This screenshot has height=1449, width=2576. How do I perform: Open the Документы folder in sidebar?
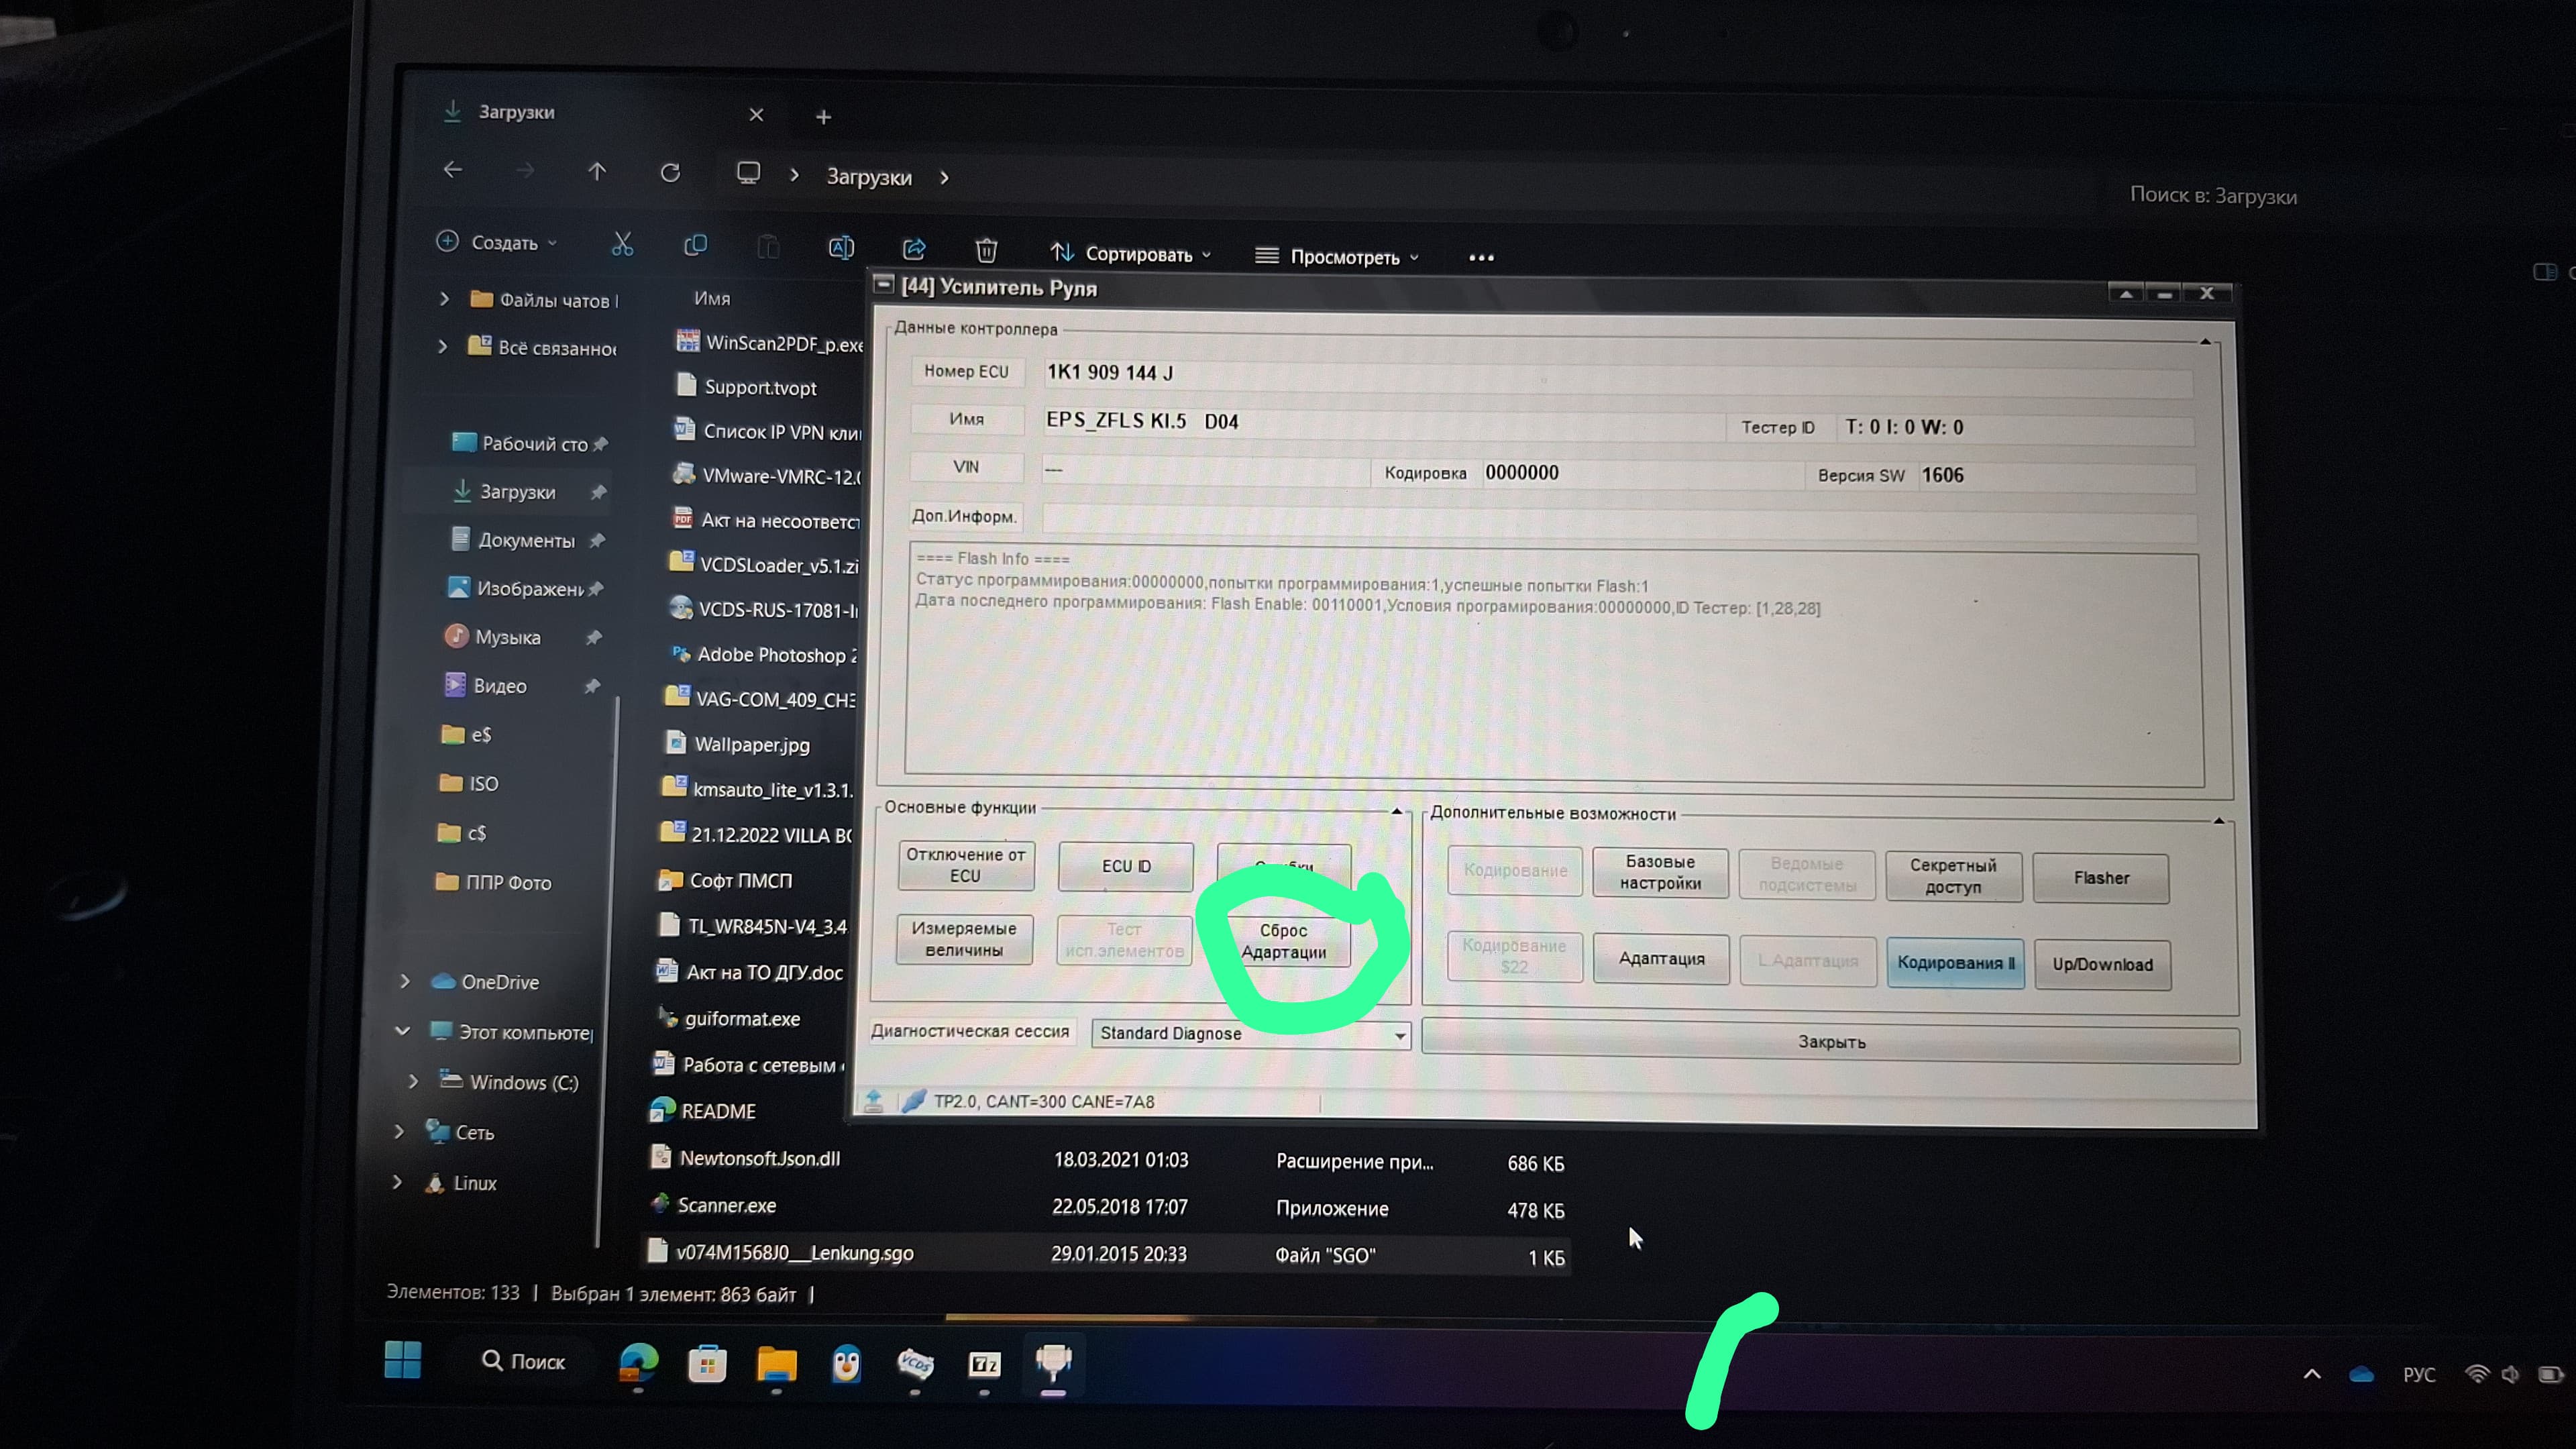pyautogui.click(x=526, y=541)
